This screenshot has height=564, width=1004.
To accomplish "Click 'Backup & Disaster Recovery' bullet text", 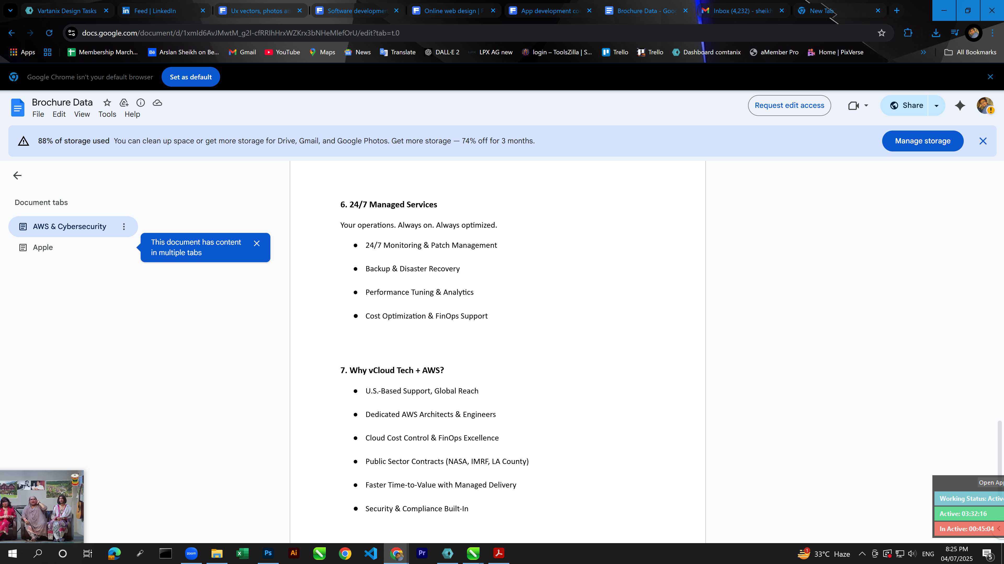I will point(412,269).
